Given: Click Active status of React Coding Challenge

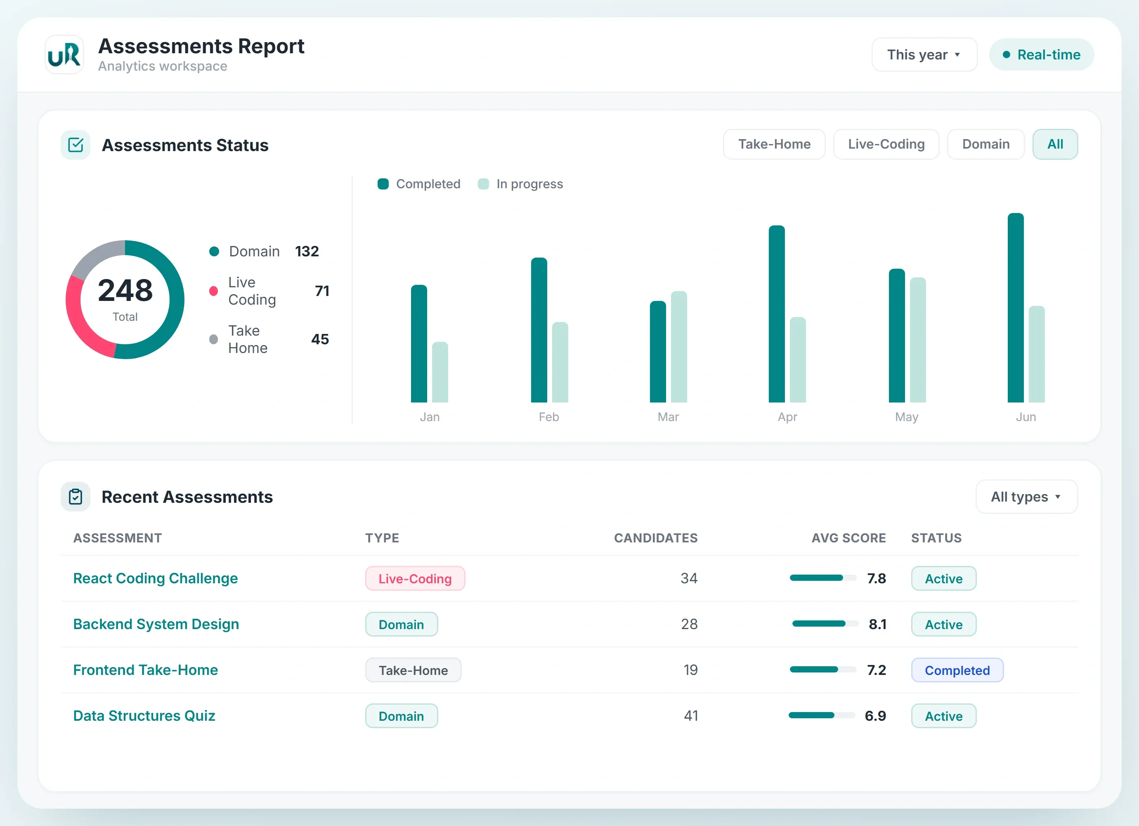Looking at the screenshot, I should point(944,578).
